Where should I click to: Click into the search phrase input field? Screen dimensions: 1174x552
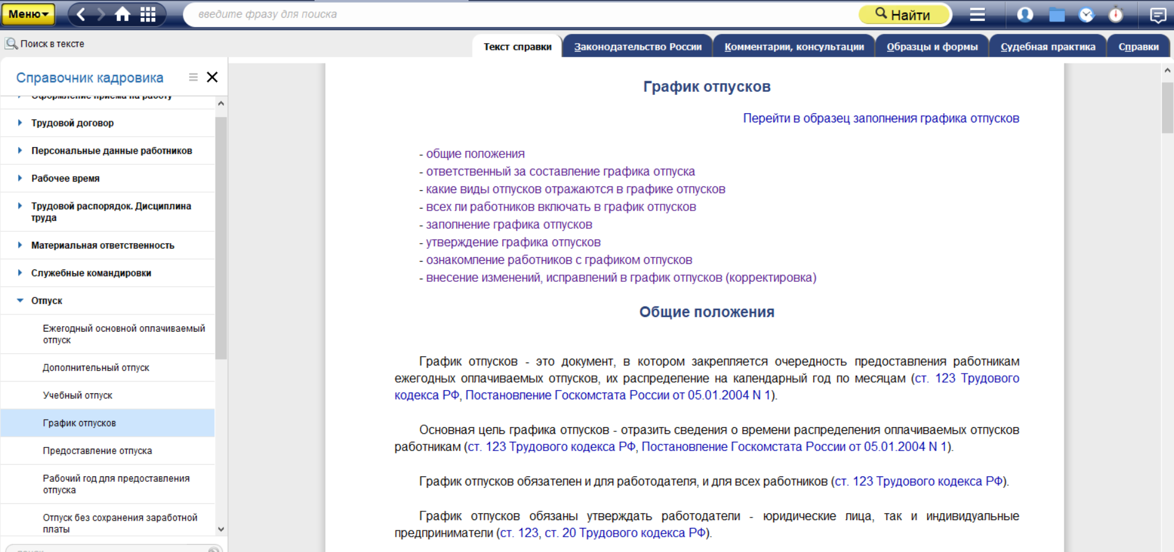click(x=523, y=14)
